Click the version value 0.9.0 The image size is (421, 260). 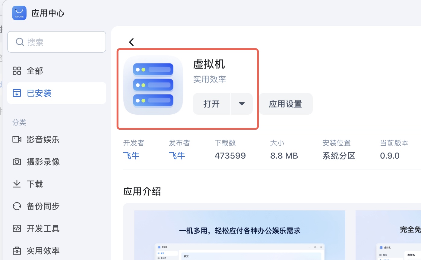tap(390, 156)
